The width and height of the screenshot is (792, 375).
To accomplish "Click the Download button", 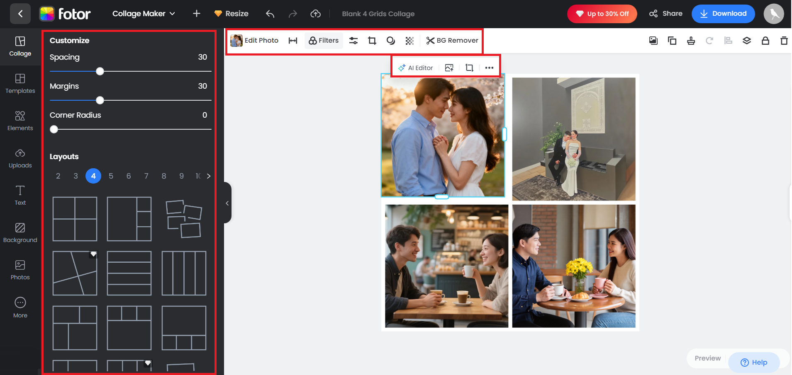I will (x=723, y=13).
